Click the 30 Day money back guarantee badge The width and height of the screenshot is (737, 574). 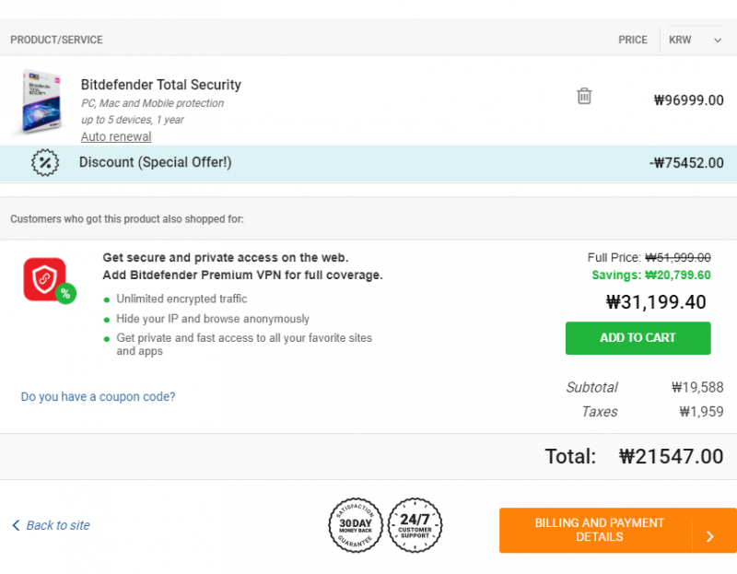356,525
